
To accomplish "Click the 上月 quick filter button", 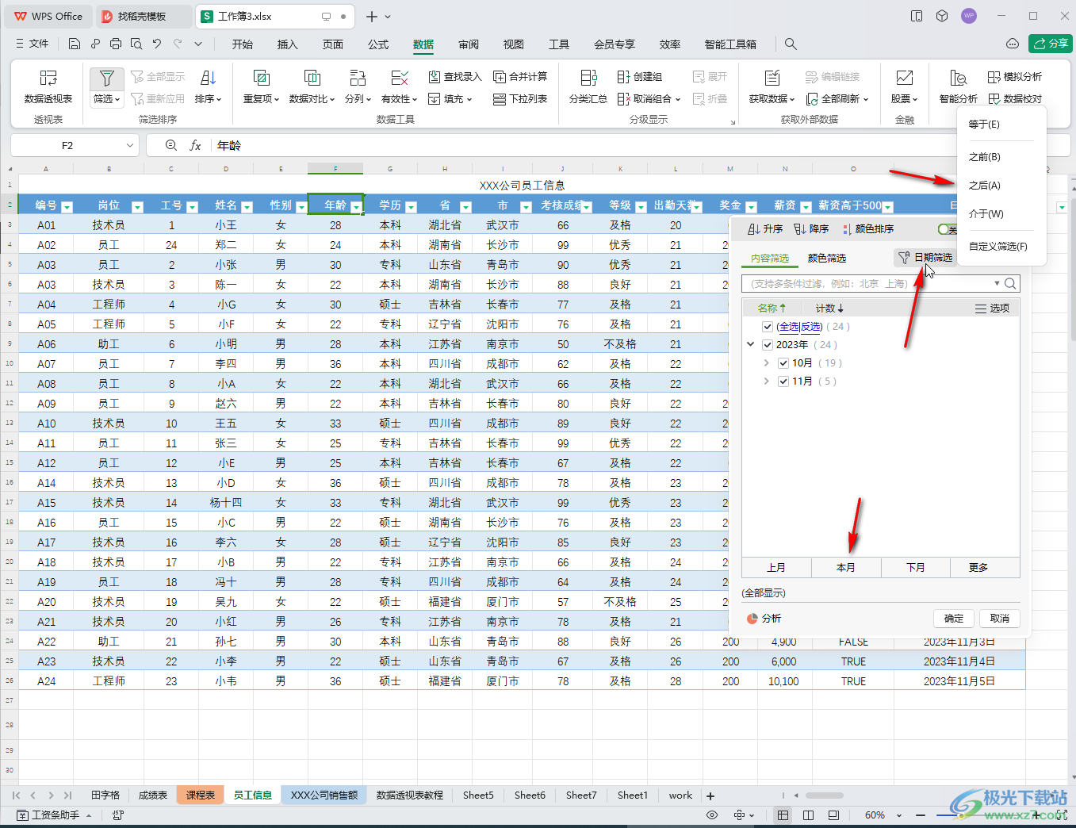I will tap(776, 568).
